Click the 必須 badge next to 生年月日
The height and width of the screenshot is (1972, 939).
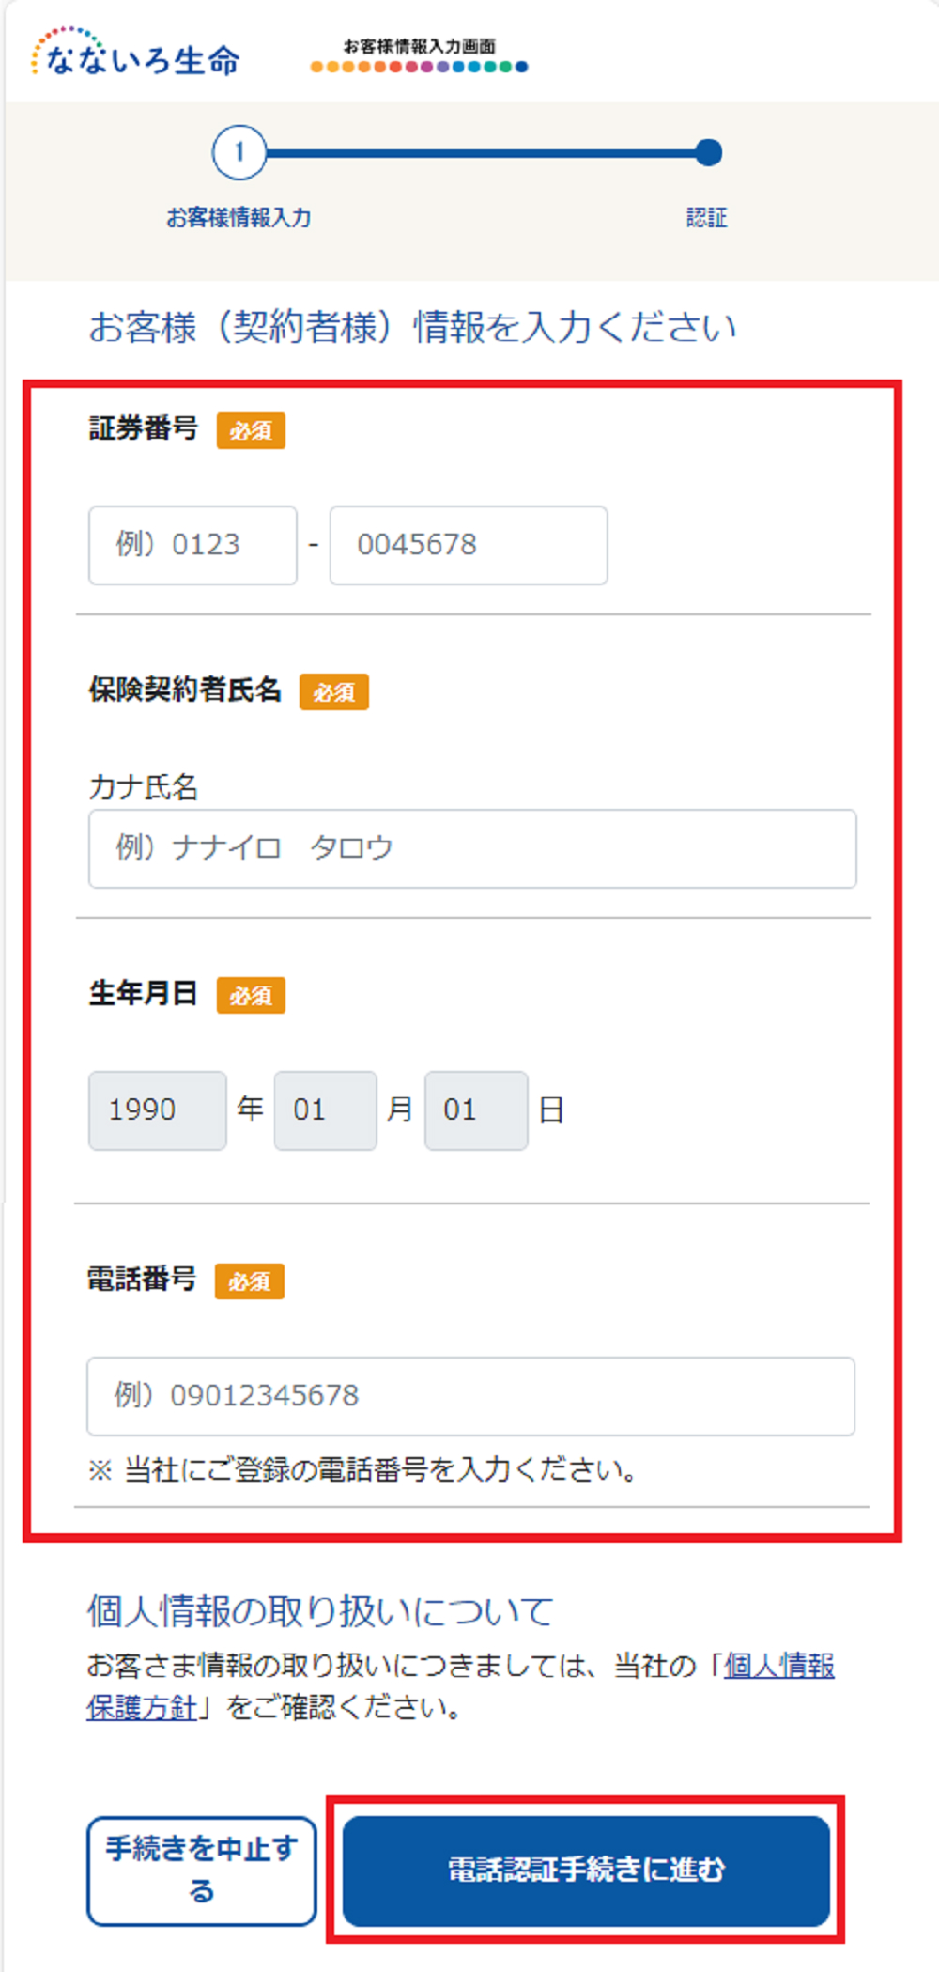(x=251, y=996)
